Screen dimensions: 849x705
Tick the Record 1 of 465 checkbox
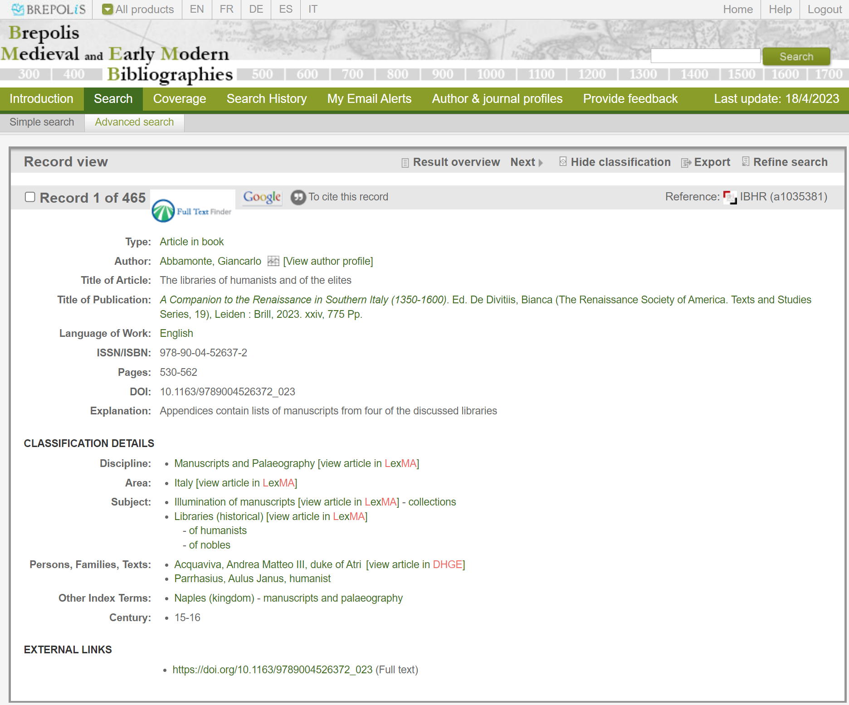tap(30, 197)
